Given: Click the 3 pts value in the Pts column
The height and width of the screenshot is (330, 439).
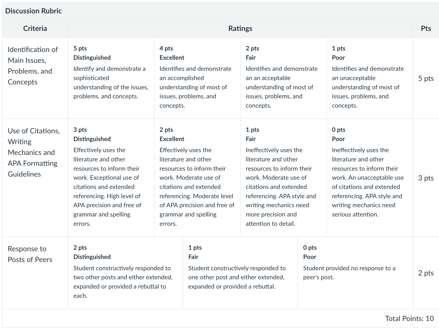Looking at the screenshot, I should 426,178.
